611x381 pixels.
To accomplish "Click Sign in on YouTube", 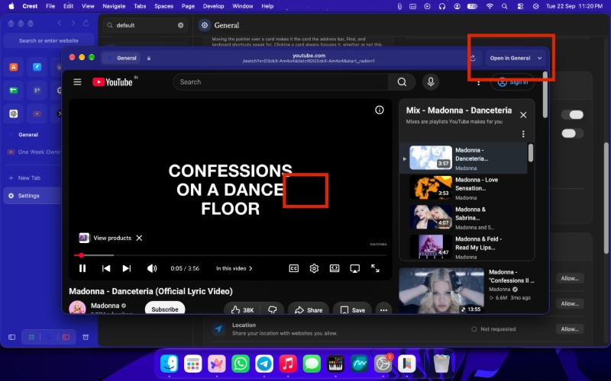I will point(512,82).
